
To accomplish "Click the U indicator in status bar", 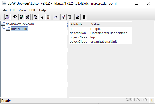I will (x=152, y=101).
